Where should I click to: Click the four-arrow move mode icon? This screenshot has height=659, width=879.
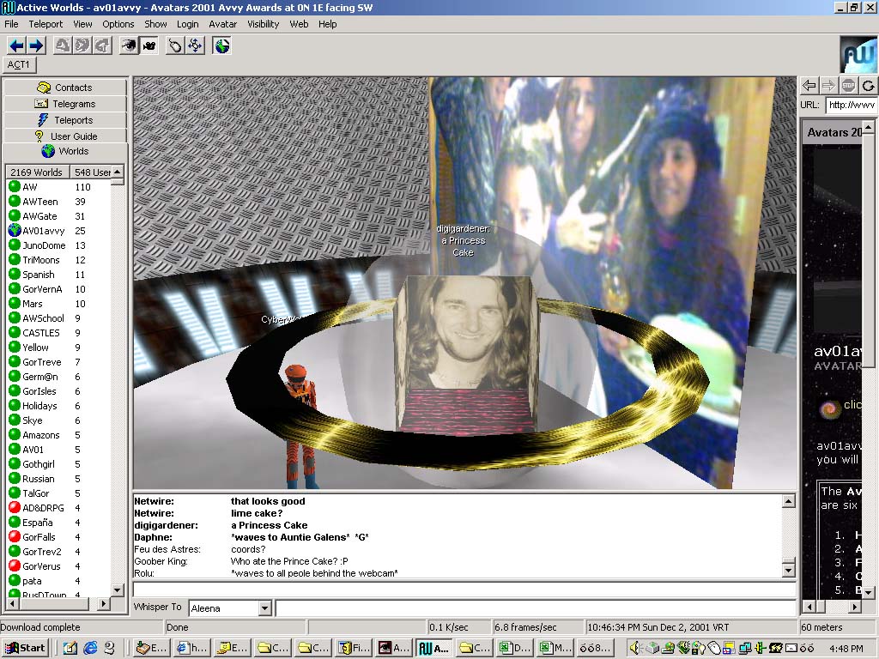(x=195, y=45)
